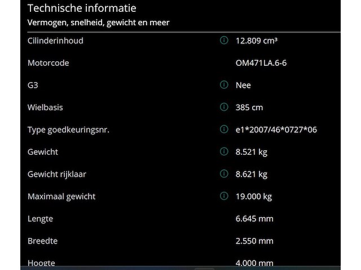361x270 pixels.
Task: Click info icon for Maximaal gewicht
Action: (x=224, y=196)
